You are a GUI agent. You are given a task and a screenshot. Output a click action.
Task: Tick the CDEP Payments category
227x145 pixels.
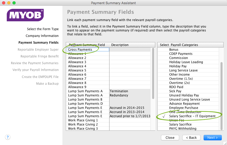(188, 54)
